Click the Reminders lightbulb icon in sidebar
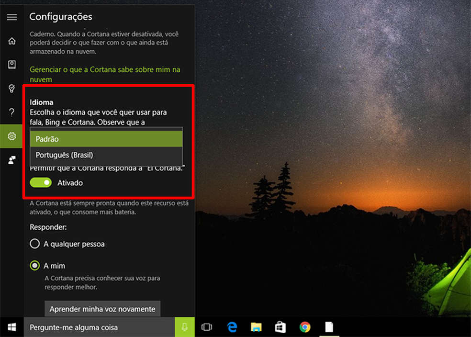Image resolution: width=471 pixels, height=337 pixels. click(x=11, y=89)
